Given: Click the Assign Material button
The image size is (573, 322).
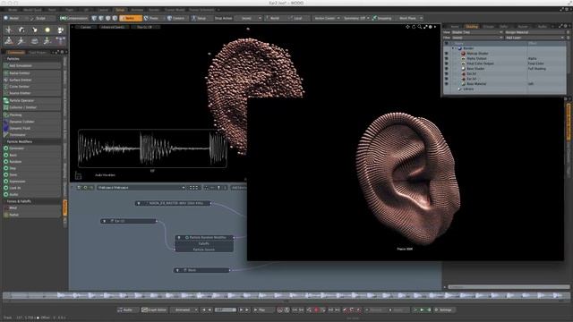Looking at the screenshot, I should coord(535,32).
